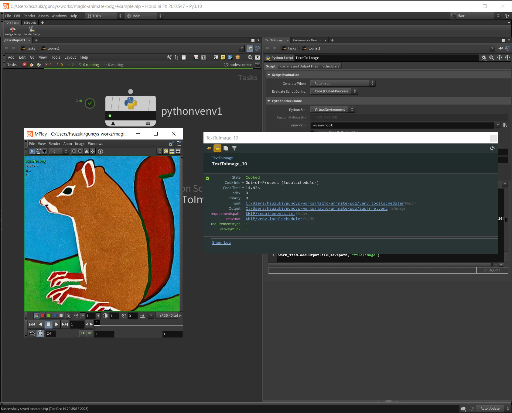Viewport: 512px width, 413px height.
Task: Click the sticky note icon in network toolbar
Action: 223,57
